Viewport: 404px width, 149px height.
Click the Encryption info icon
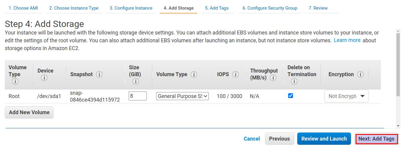coord(360,74)
